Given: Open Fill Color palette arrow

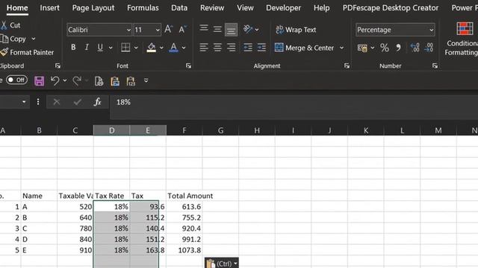Looking at the screenshot, I should tap(161, 48).
